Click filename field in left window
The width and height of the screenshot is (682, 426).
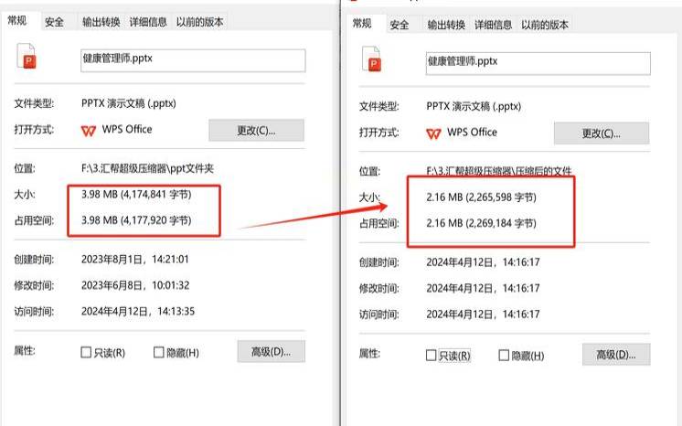(193, 60)
